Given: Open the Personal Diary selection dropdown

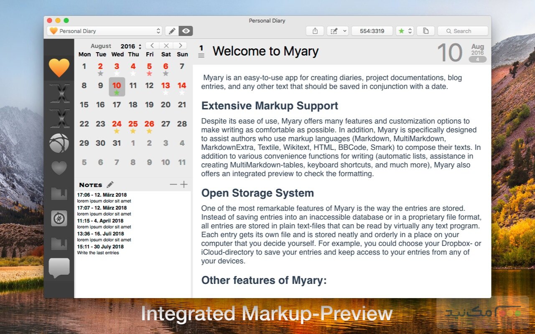Looking at the screenshot, I should point(104,30).
